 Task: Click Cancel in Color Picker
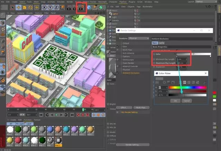tap(186, 100)
